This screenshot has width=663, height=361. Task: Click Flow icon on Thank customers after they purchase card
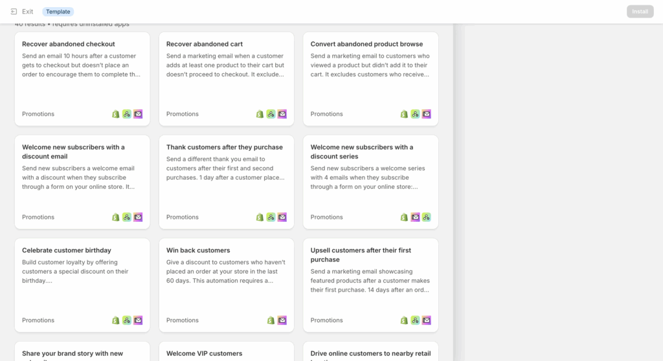[271, 217]
